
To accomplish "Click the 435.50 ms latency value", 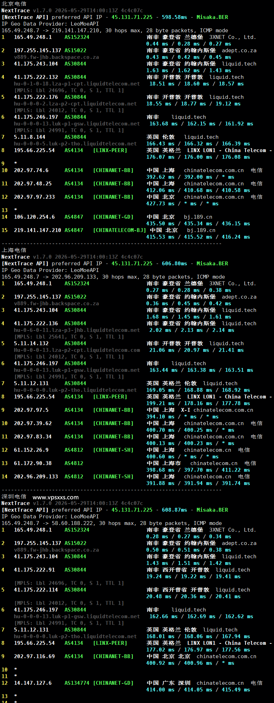I will [x=160, y=224].
